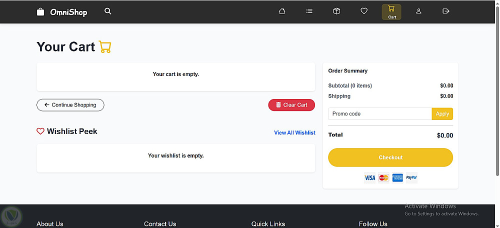Open the user profile icon
The width and height of the screenshot is (500, 228).
pyautogui.click(x=419, y=11)
